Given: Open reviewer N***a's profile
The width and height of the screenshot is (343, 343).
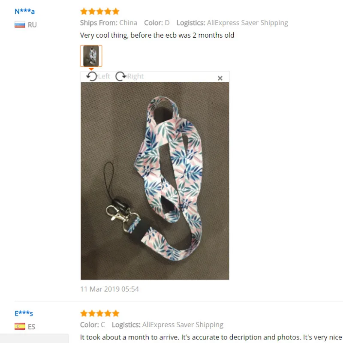Looking at the screenshot, I should click(24, 11).
